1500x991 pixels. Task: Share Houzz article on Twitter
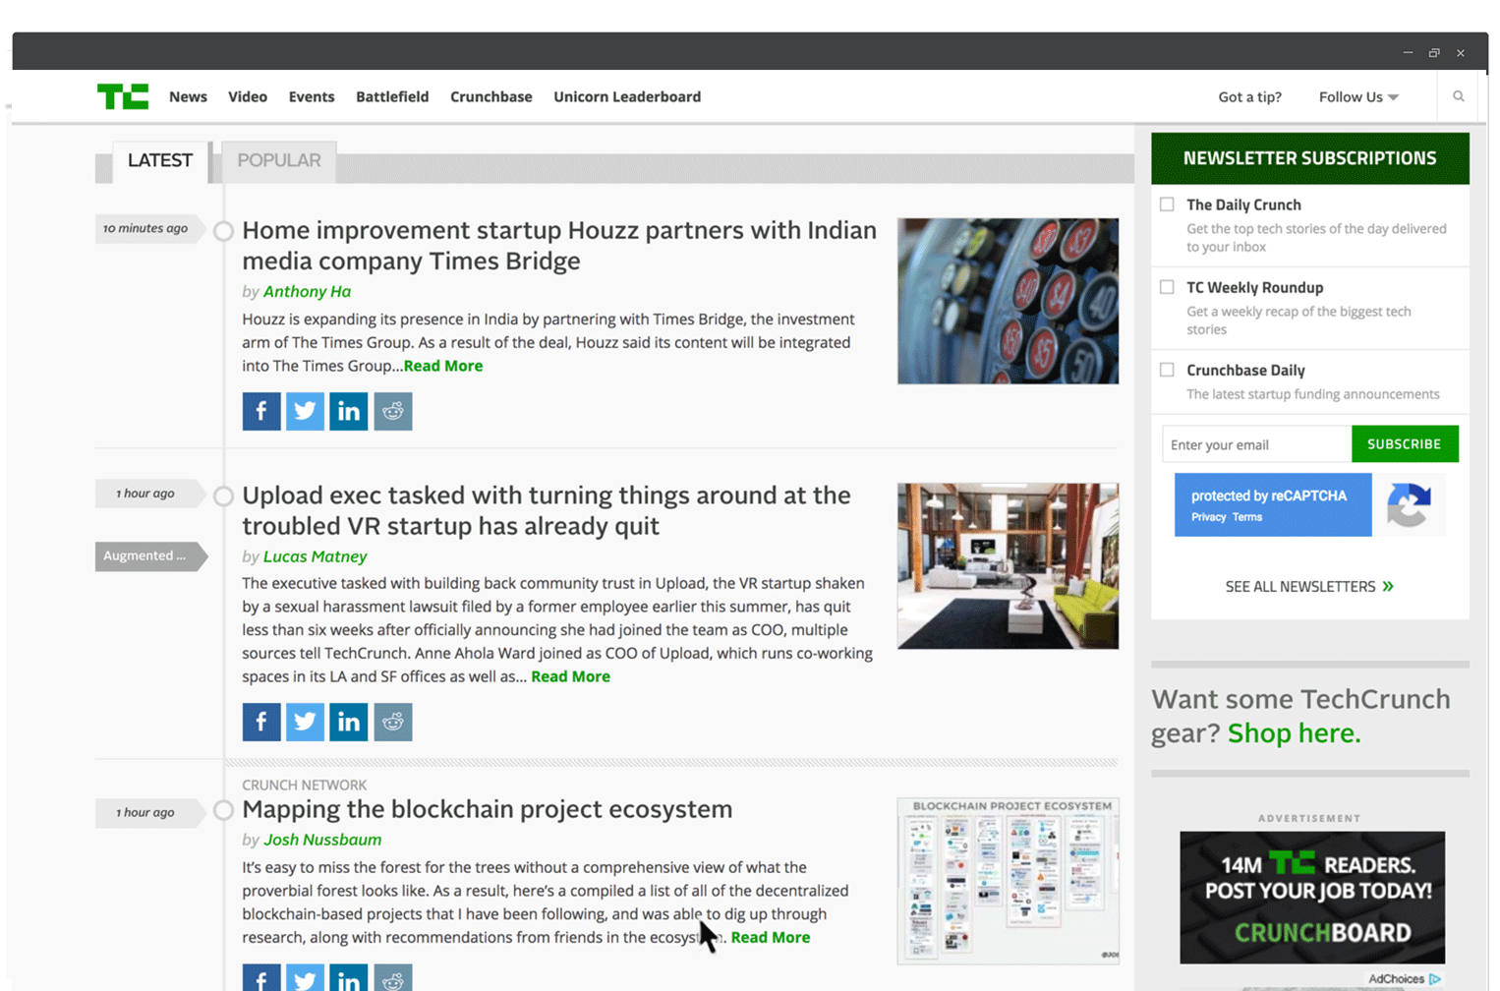coord(305,411)
